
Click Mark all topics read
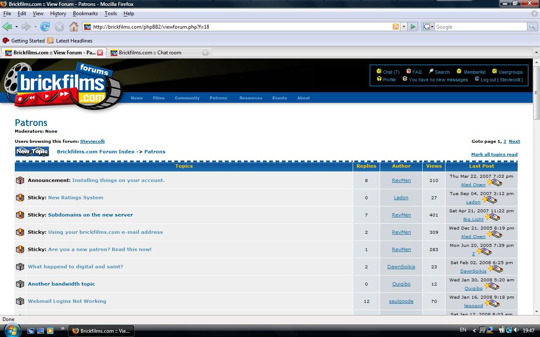click(x=494, y=154)
